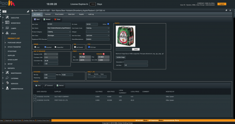Open the Product Category dropdown
This screenshot has height=124, width=235.
(59, 32)
